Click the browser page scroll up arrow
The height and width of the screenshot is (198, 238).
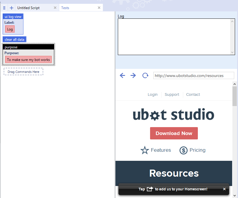[x=234, y=84]
